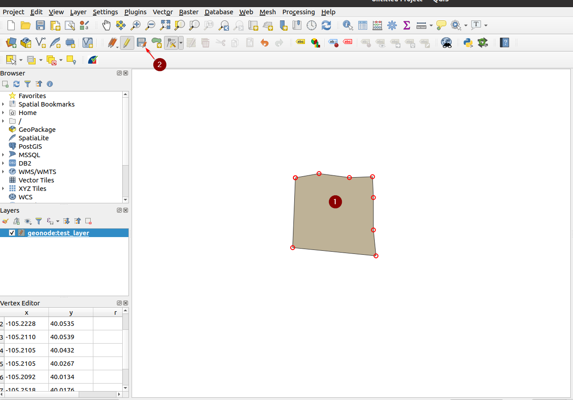Open a project using the folder icon
573x400 pixels.
26,25
